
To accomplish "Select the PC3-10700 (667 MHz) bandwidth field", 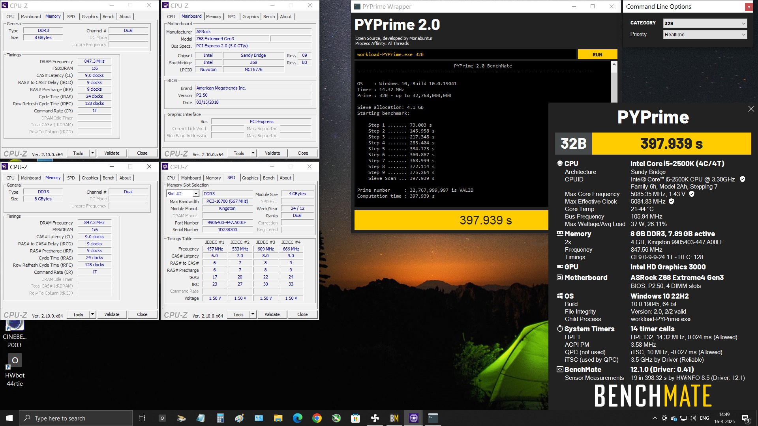I will point(227,201).
